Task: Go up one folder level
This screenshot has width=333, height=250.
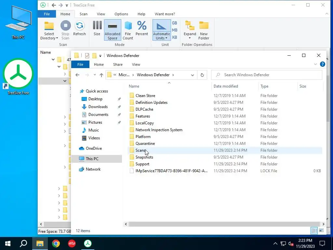Action: point(101,75)
